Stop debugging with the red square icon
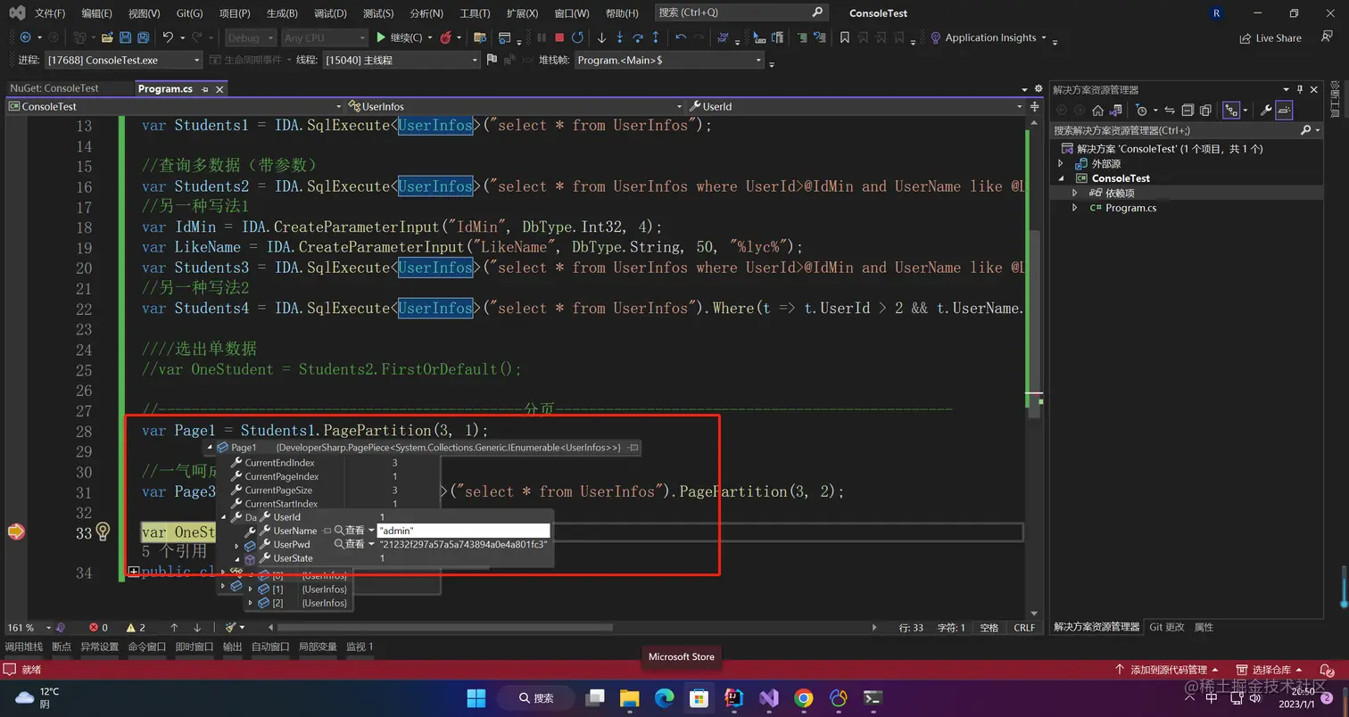 pyautogui.click(x=559, y=37)
